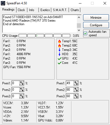Adjust left Pwm2 spinner showing 0
The width and height of the screenshot is (110, 125).
pos(22,90)
